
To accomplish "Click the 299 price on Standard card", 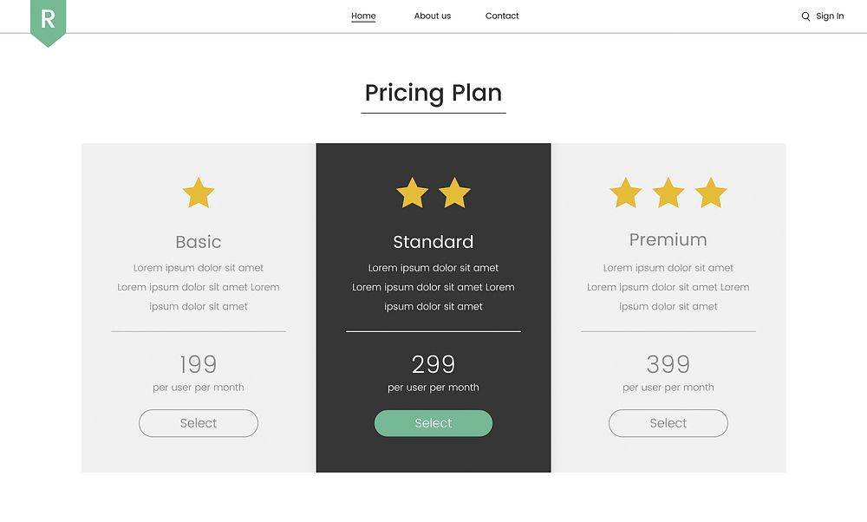I will tap(433, 364).
